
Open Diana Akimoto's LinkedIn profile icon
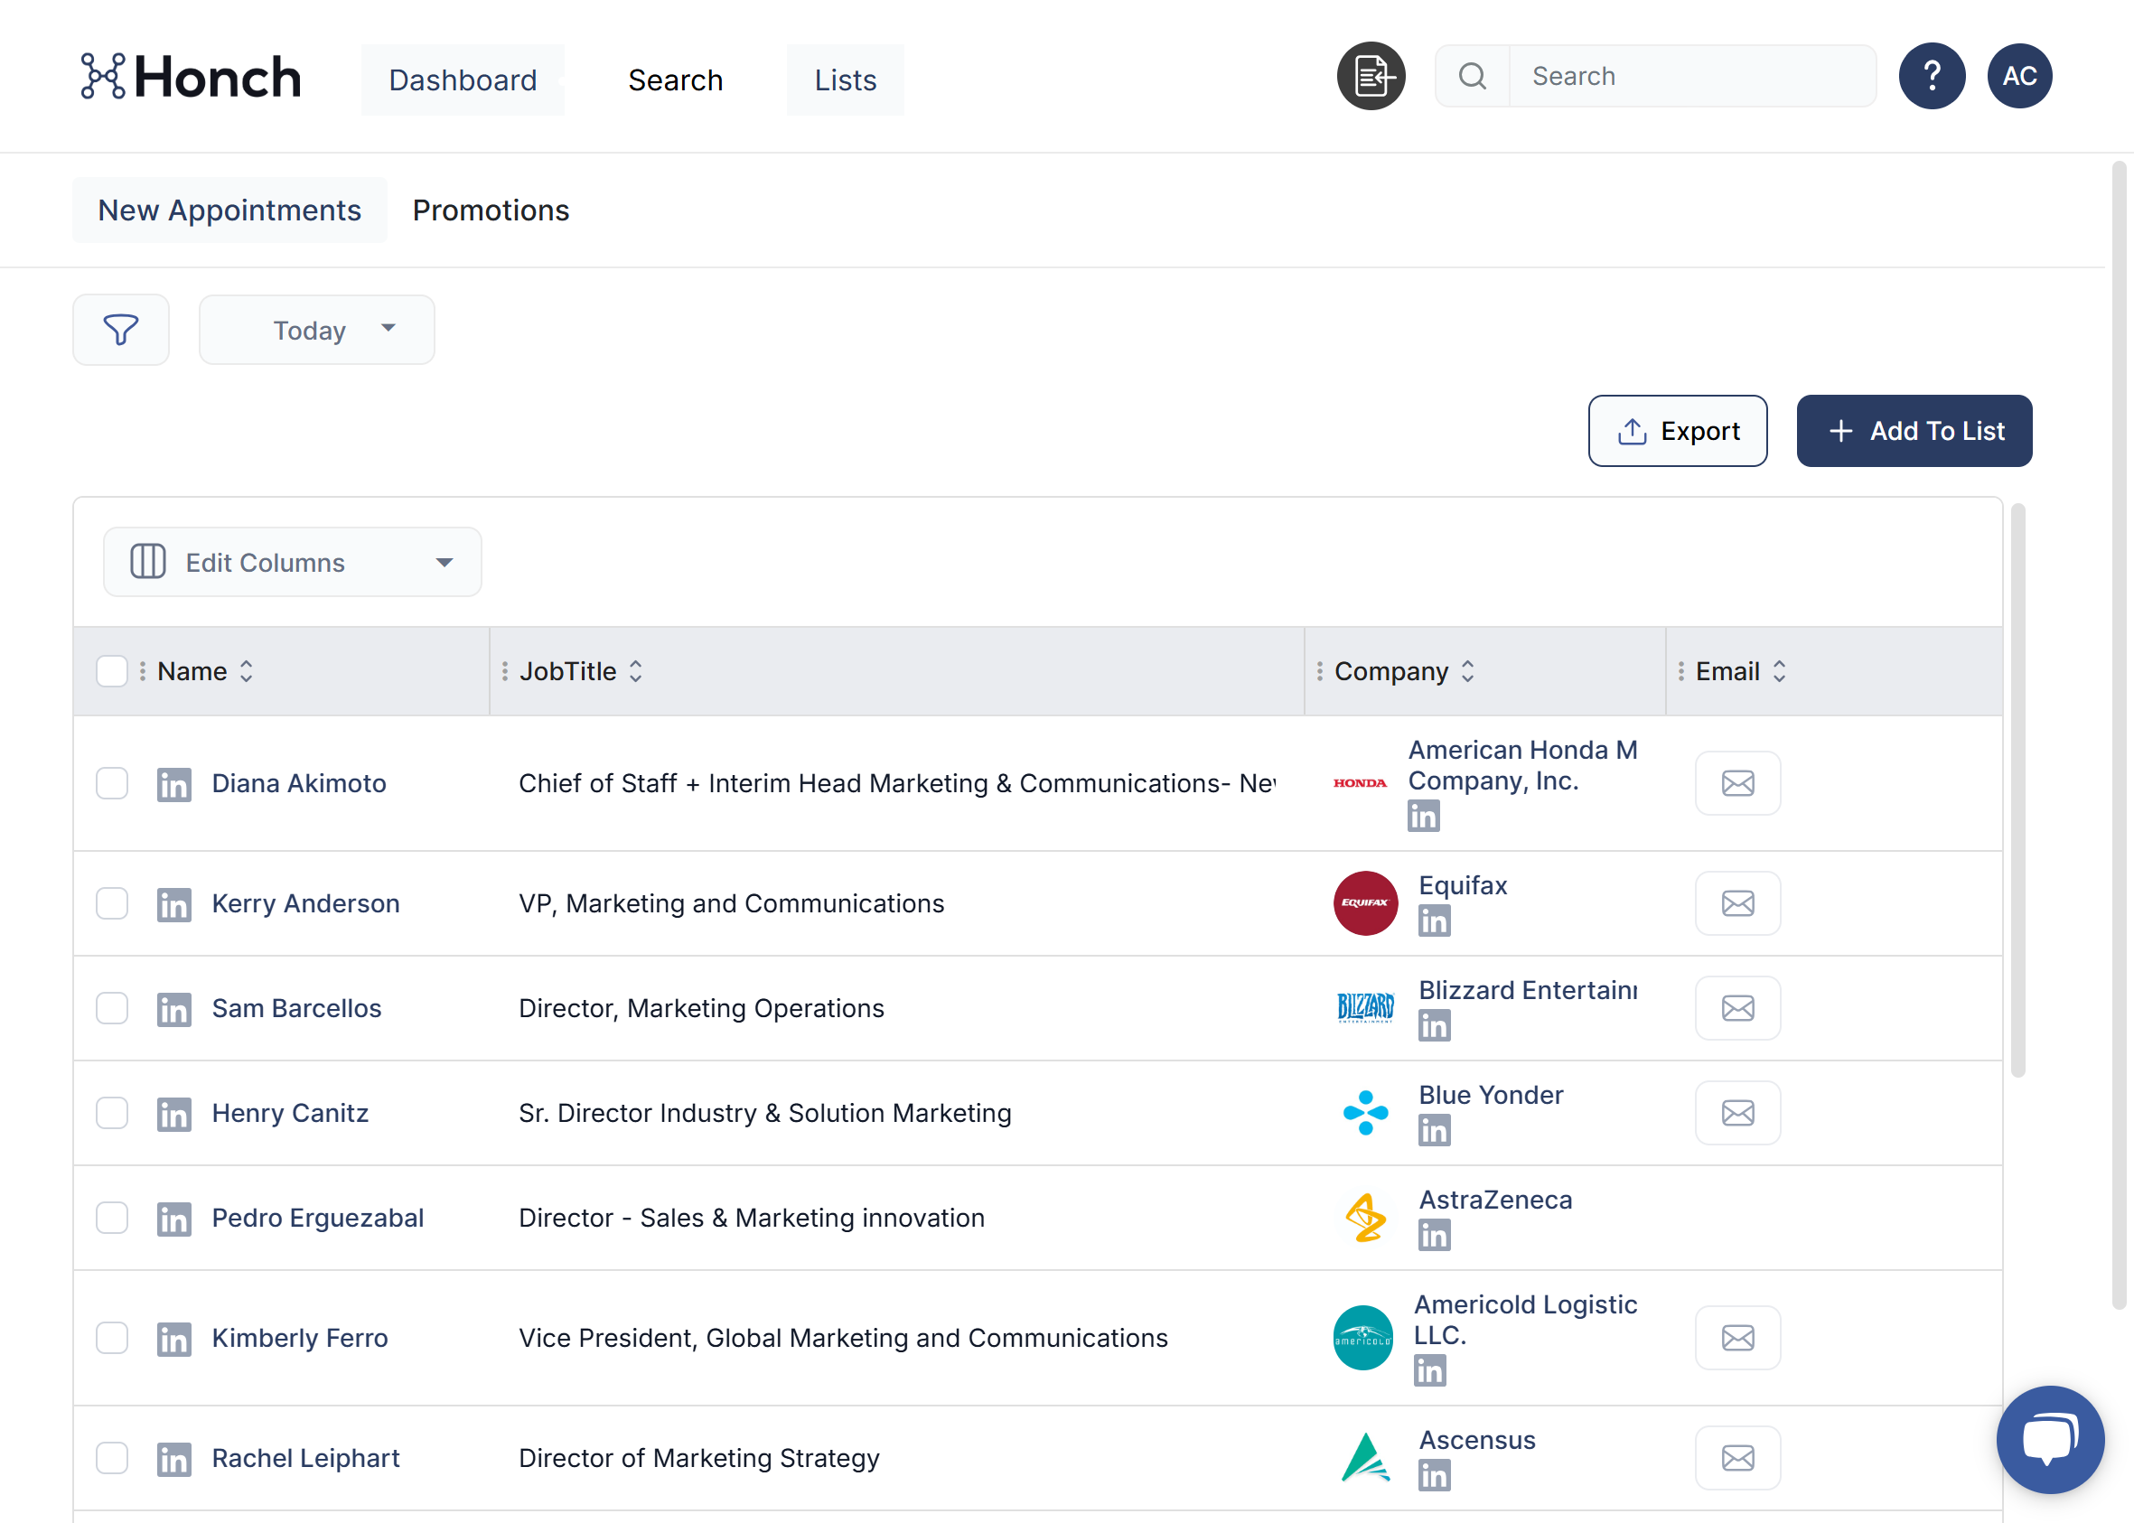(173, 784)
